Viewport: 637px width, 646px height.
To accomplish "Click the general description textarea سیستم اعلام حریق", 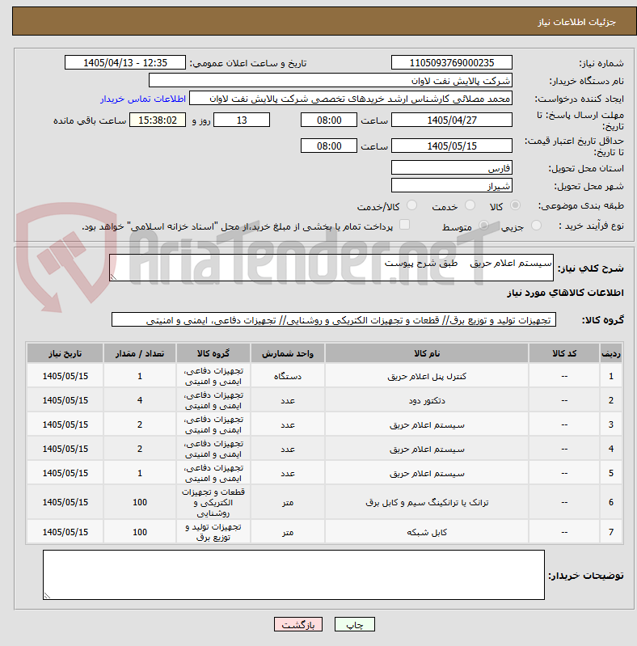I will pyautogui.click(x=331, y=268).
